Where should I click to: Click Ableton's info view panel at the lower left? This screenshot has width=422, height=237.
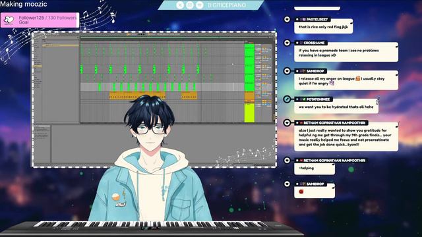click(42, 144)
